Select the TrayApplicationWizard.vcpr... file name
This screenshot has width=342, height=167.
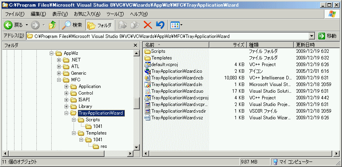[x=180, y=104]
